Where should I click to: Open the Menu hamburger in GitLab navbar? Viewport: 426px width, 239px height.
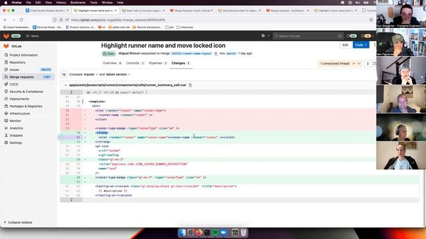pos(32,36)
